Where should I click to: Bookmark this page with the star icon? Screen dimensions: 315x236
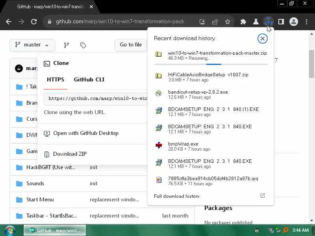[x=227, y=22]
